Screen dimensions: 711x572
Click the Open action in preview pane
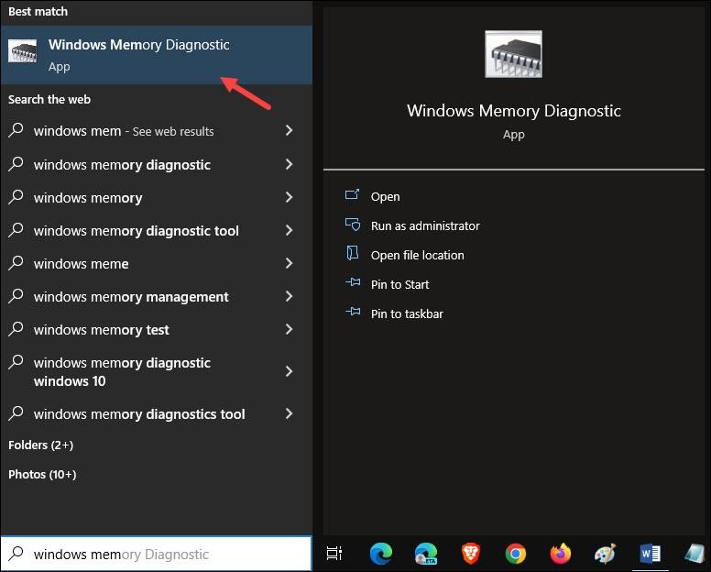pos(385,196)
